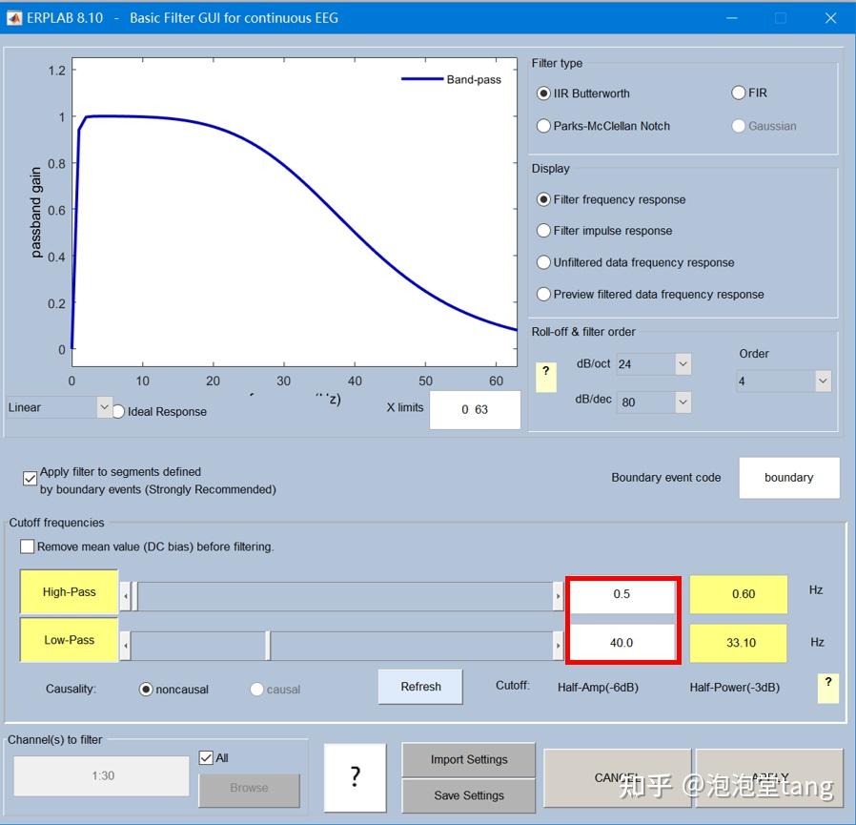Open the dB/dec dropdown
The image size is (856, 825).
pyautogui.click(x=654, y=402)
